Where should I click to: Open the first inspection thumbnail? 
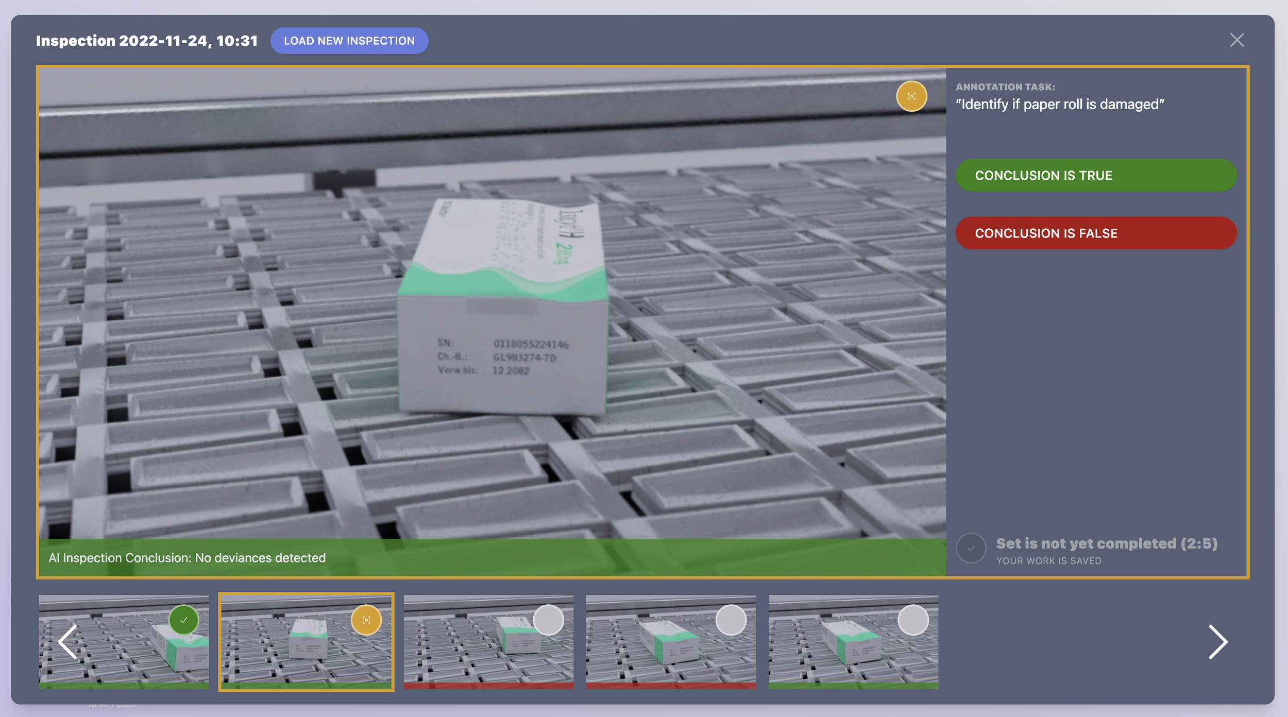(x=124, y=642)
